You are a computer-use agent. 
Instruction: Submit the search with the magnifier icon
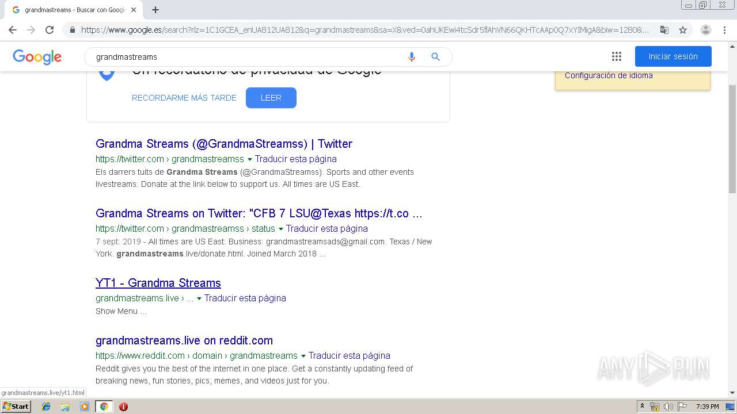click(436, 57)
